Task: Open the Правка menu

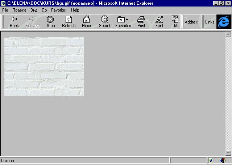Action: click(19, 10)
